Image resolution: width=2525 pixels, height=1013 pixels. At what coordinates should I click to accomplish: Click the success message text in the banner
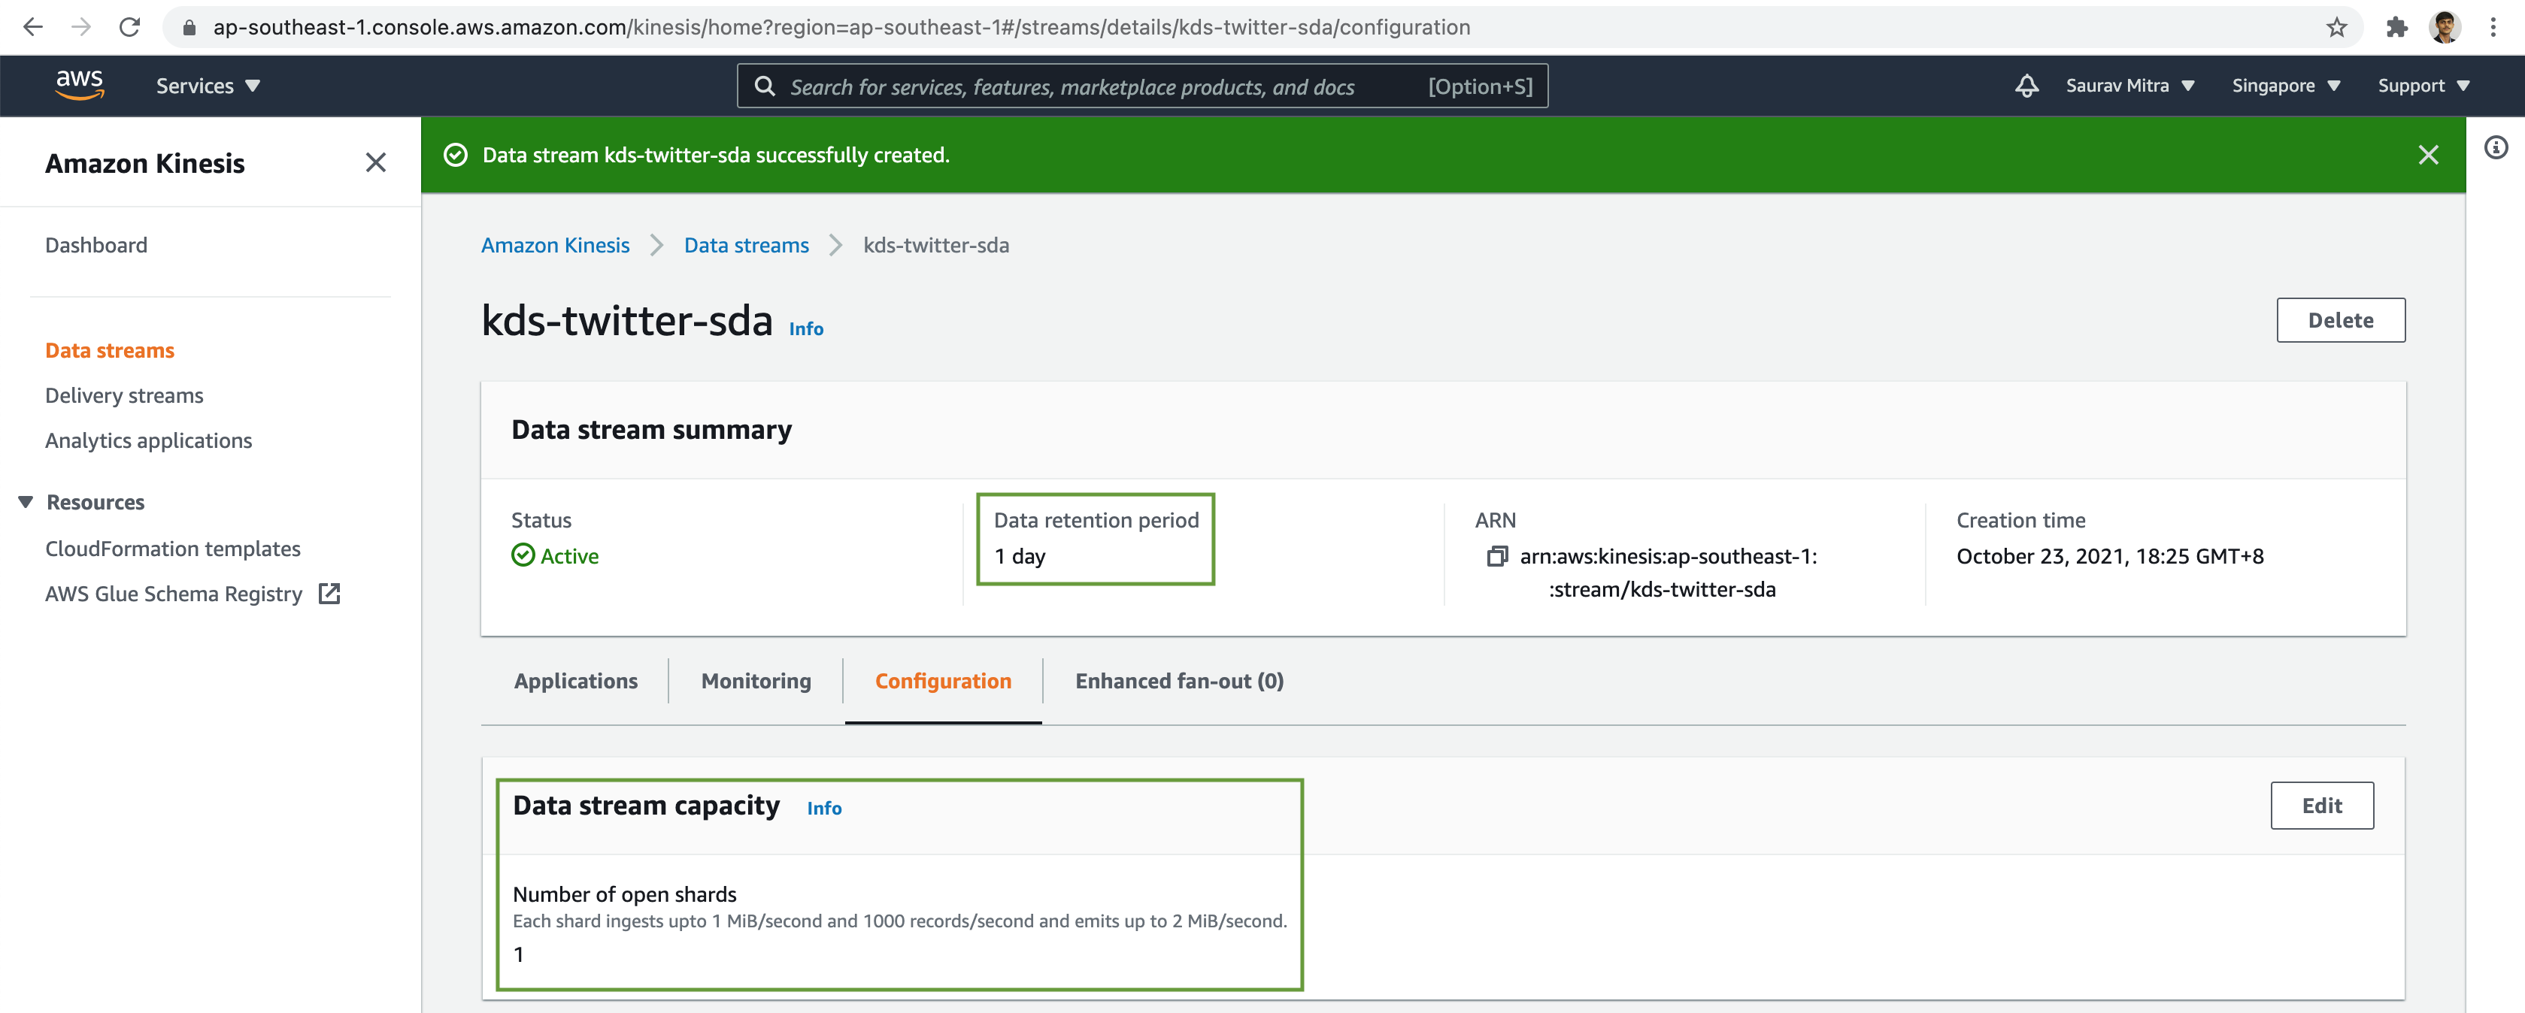(716, 155)
